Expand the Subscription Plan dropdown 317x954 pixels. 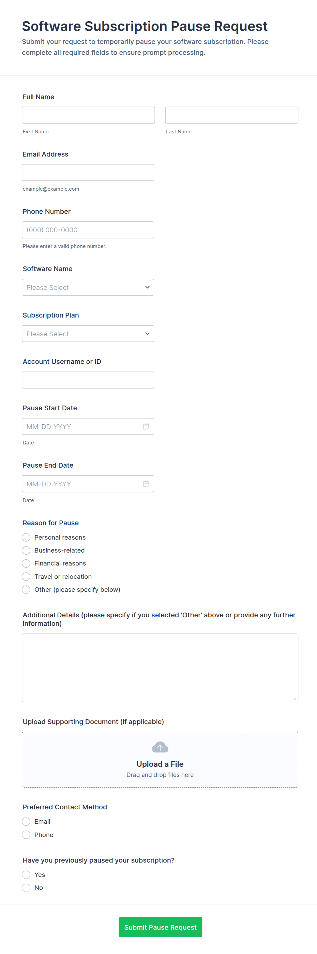pyautogui.click(x=88, y=334)
